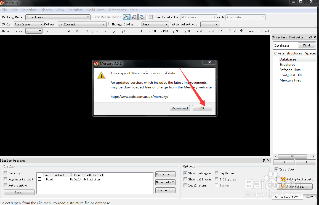The height and width of the screenshot is (205, 319).
Task: Open Calculate menu
Action: [x=76, y=10]
